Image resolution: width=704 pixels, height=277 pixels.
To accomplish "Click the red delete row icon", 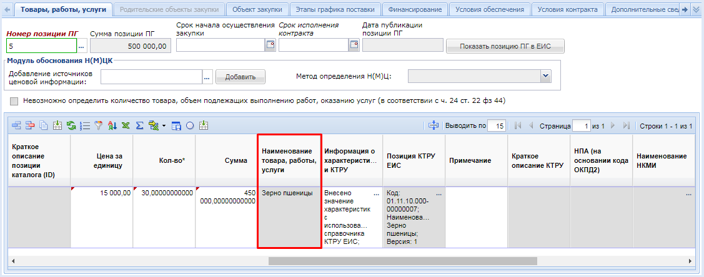I will coord(29,125).
